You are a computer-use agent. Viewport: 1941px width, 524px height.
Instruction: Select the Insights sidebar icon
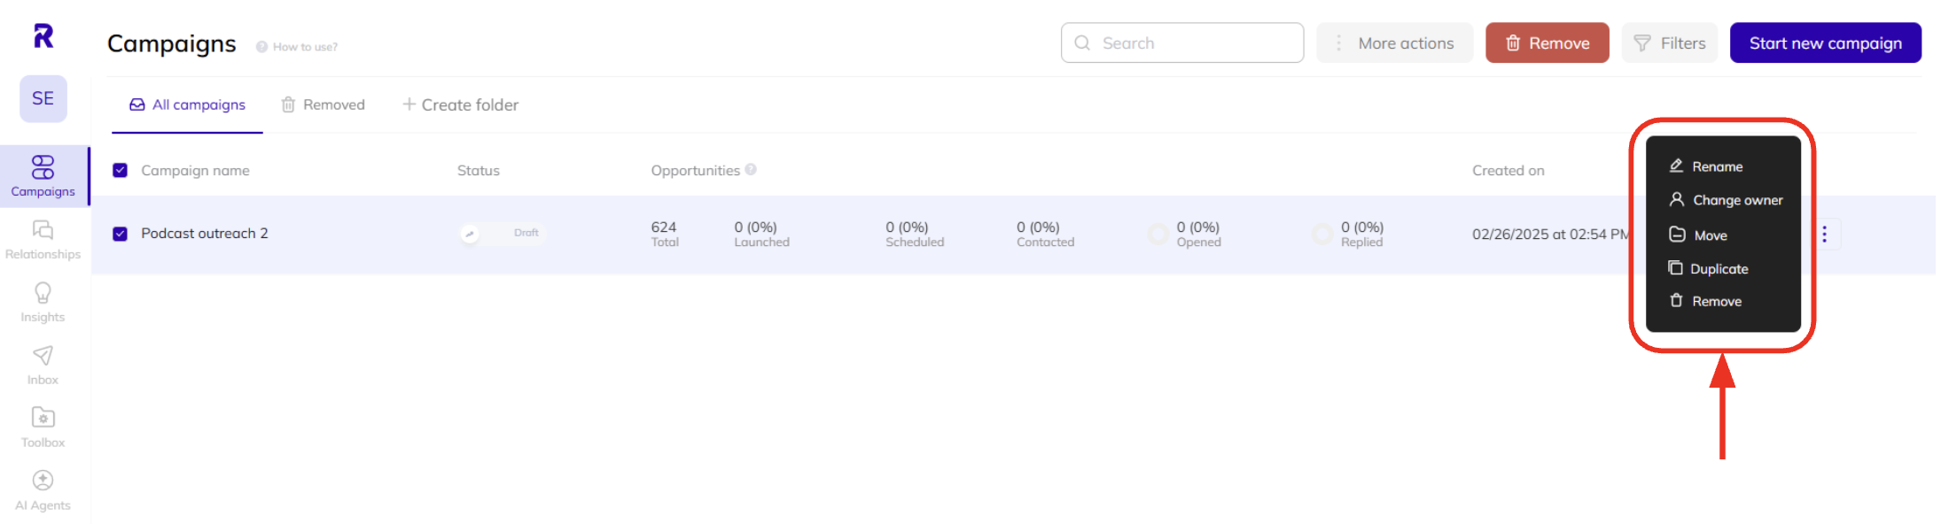[x=43, y=301]
